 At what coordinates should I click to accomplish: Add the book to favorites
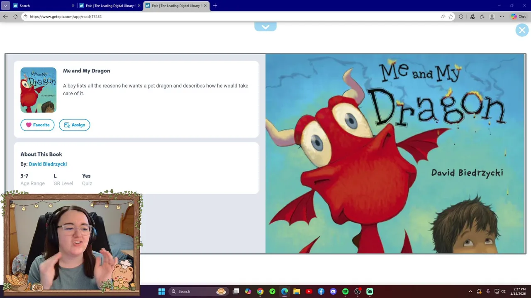coord(37,125)
